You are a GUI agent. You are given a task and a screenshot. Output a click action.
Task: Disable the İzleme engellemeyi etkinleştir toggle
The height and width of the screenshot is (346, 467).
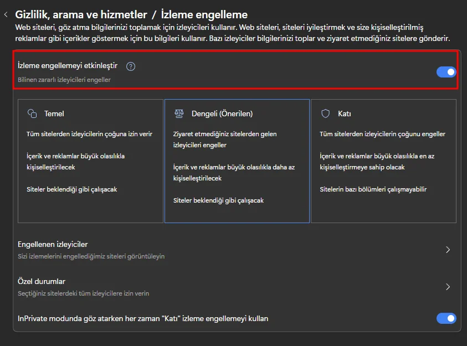[446, 72]
